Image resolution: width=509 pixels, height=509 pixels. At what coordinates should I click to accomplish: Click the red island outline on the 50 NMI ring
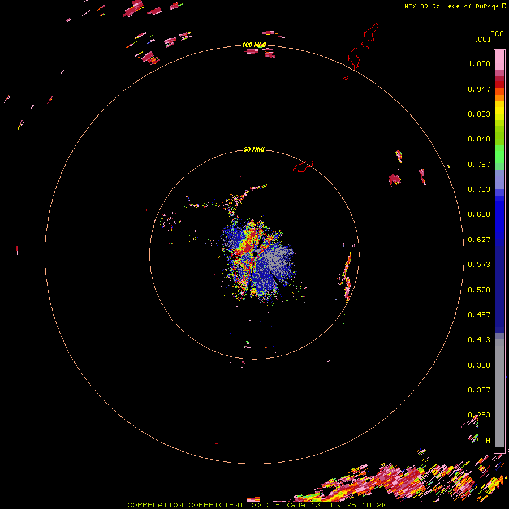(x=303, y=166)
